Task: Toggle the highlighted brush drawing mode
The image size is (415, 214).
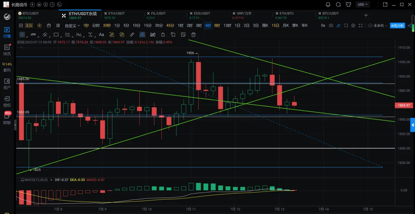Action: click(142, 35)
